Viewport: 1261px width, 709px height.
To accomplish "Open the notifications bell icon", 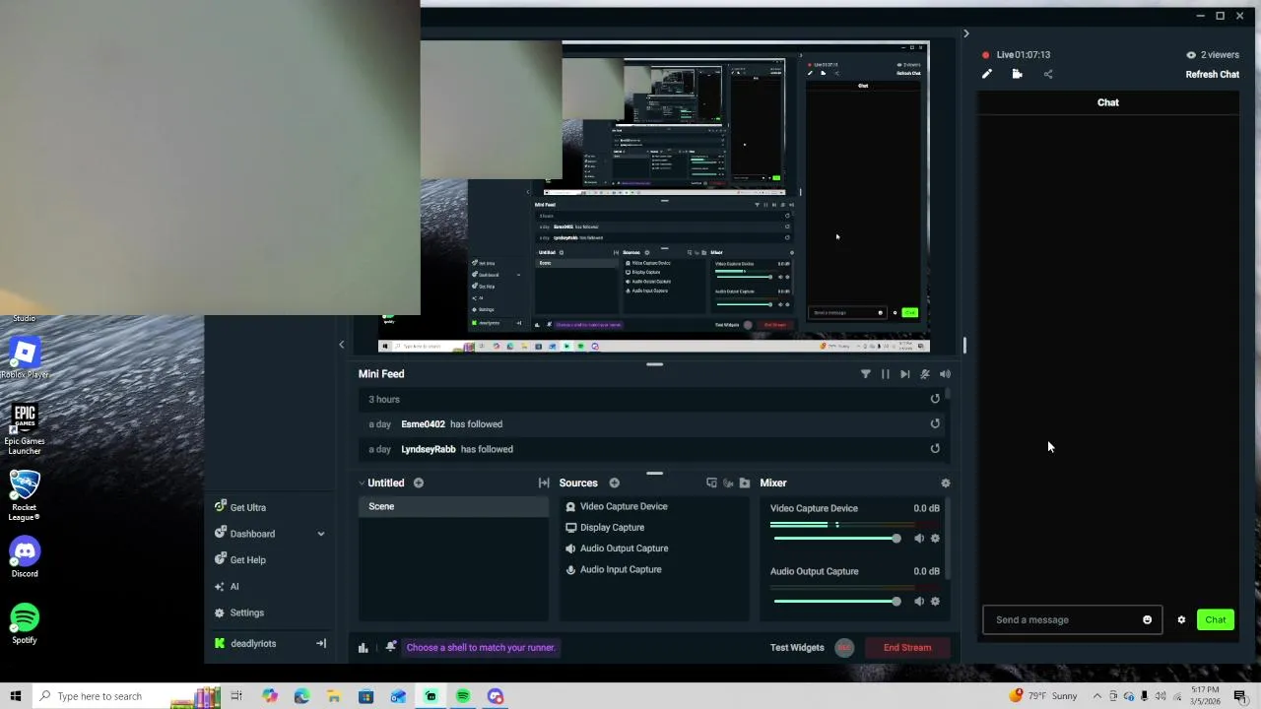I will pos(391,647).
